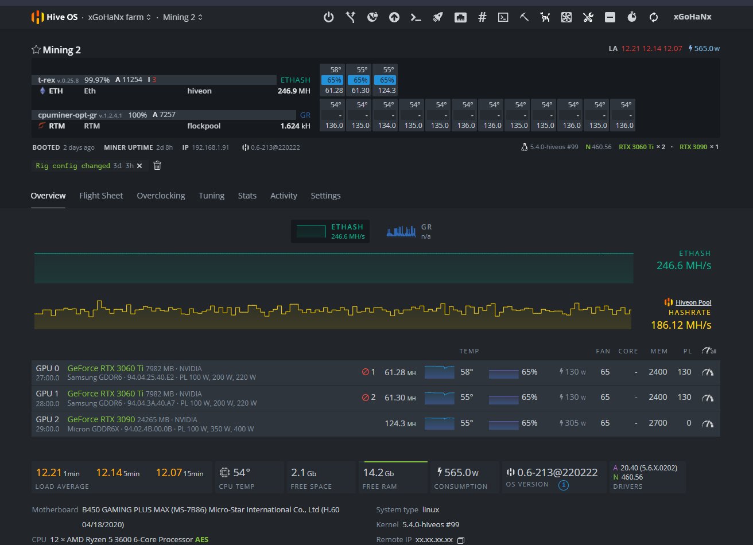Open the rocket icon in the toolbar
The image size is (753, 545).
pos(437,17)
